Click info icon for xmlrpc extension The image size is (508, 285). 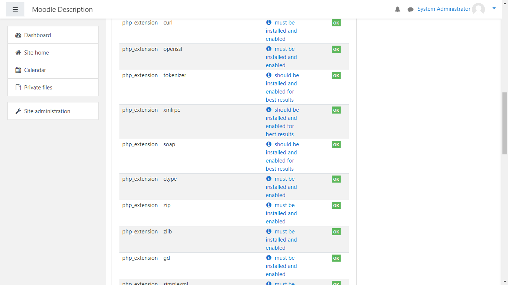[x=269, y=109]
